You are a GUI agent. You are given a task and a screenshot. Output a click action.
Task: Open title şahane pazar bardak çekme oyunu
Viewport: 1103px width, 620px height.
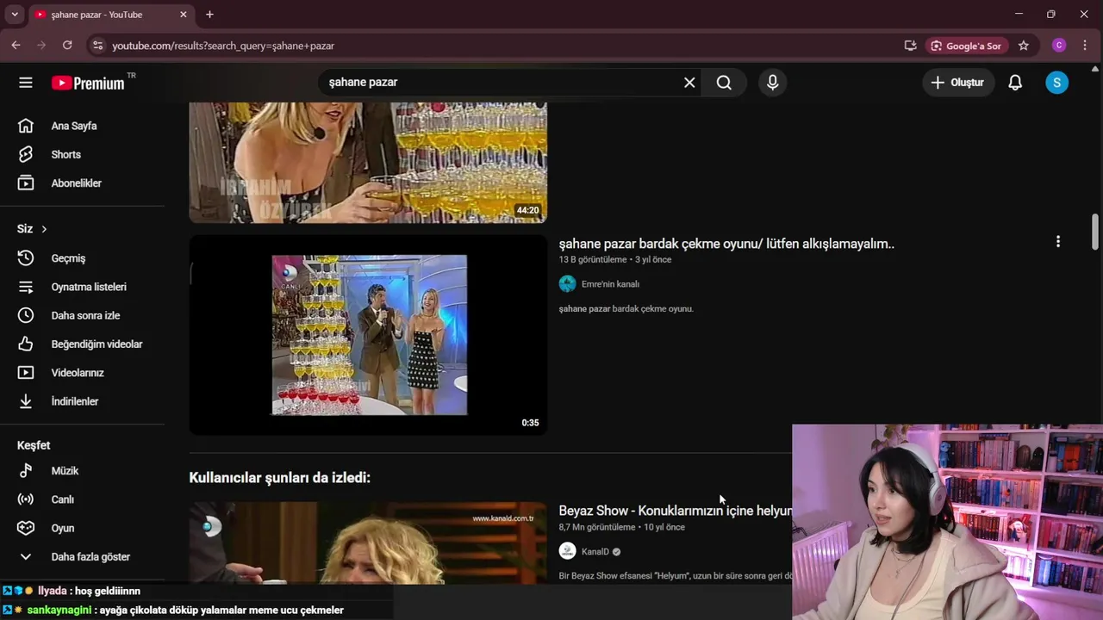(x=726, y=244)
